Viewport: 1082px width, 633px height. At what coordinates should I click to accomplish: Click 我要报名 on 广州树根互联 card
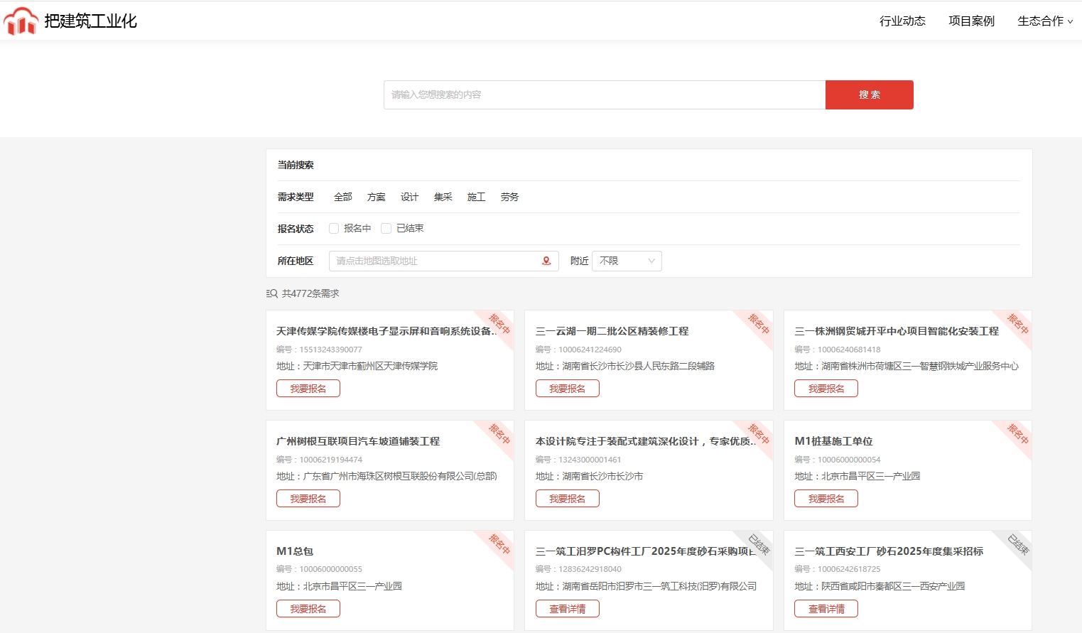click(x=308, y=499)
